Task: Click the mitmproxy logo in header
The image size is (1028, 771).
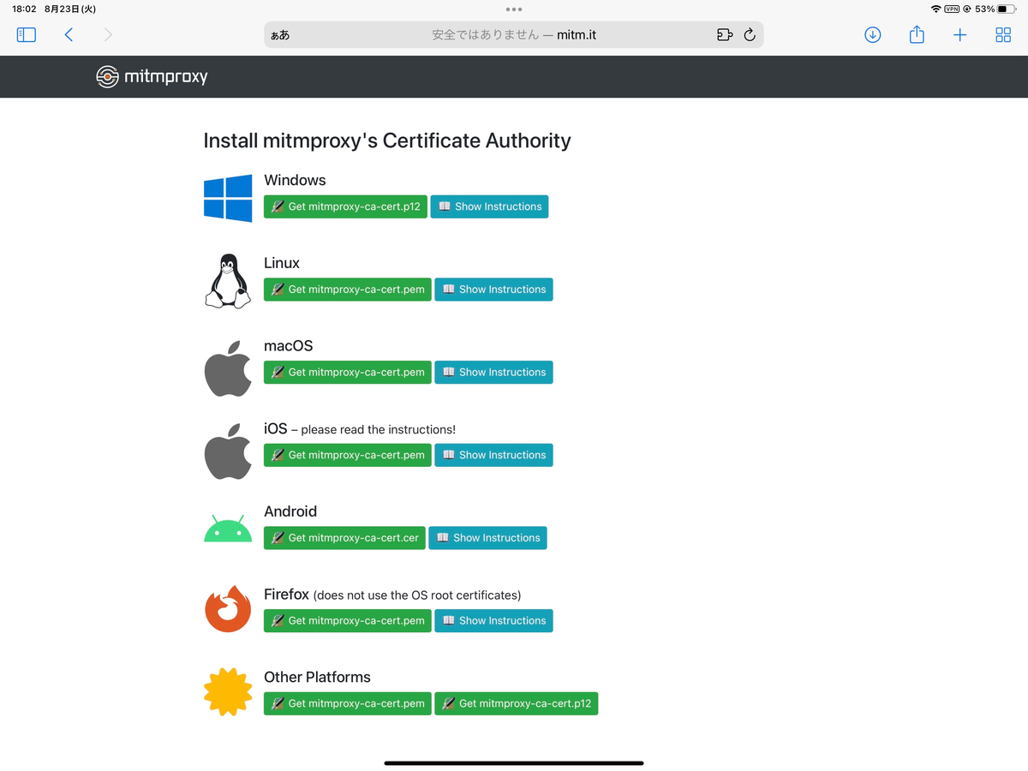Action: [x=152, y=76]
